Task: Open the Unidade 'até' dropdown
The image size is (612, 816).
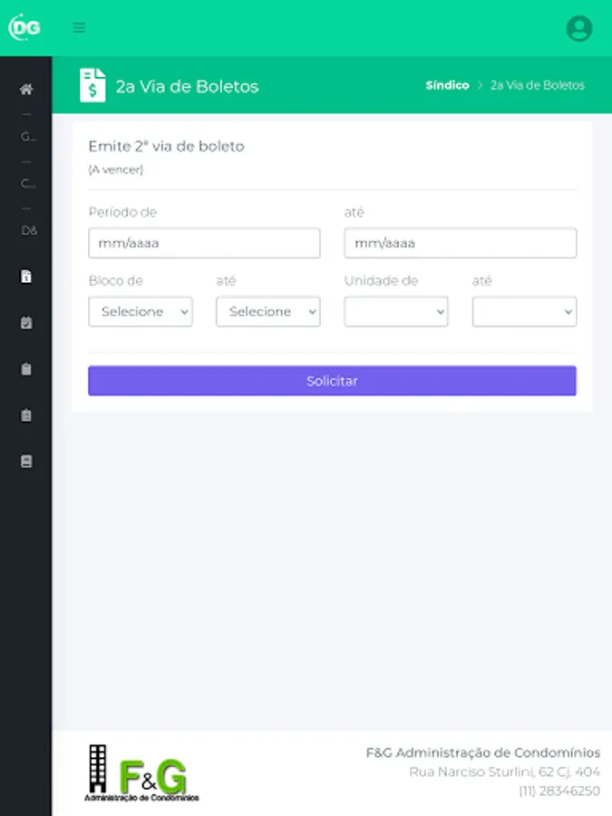Action: coord(525,312)
